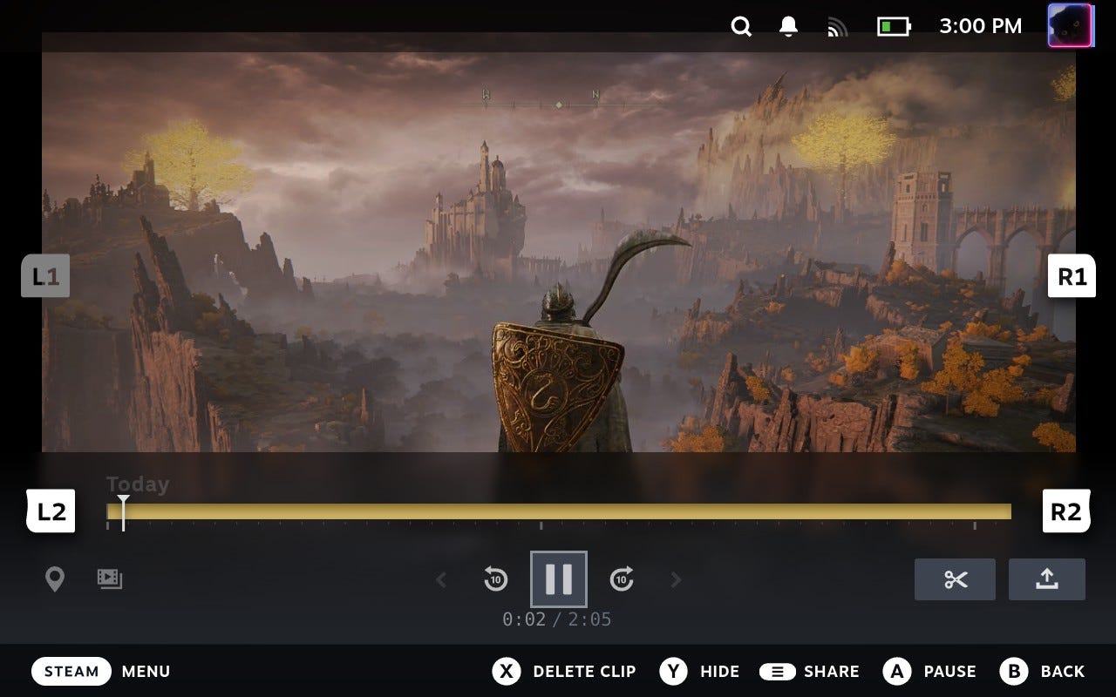1116x697 pixels.
Task: Check the wireless signal icon
Action: (837, 28)
